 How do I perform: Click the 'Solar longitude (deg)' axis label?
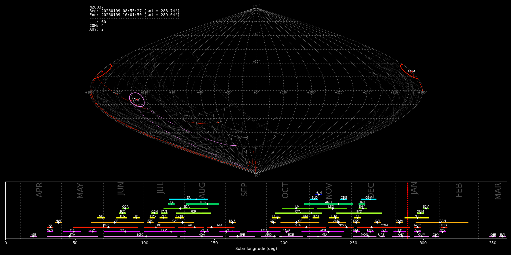pyautogui.click(x=256, y=248)
